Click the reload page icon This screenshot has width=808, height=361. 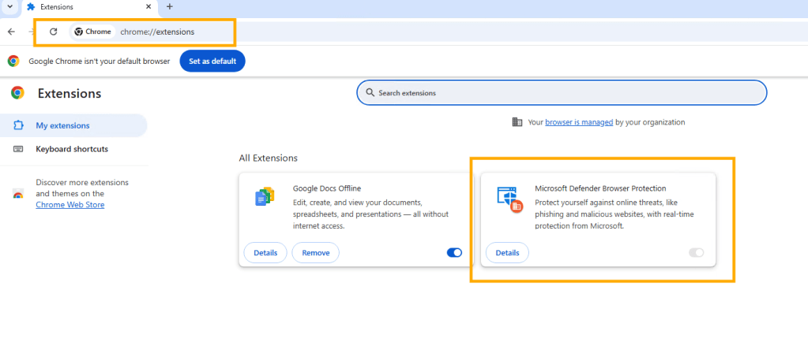coord(53,32)
